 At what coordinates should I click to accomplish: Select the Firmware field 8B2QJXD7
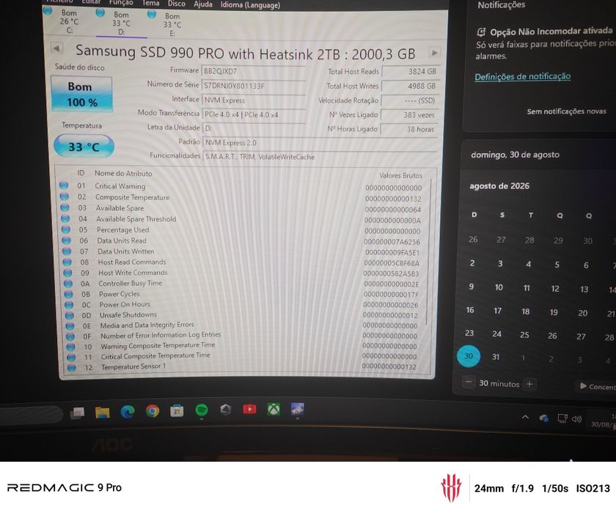coord(253,71)
